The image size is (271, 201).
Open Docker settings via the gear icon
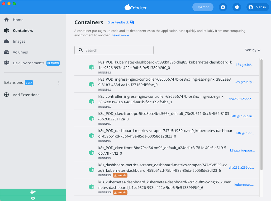223,7
